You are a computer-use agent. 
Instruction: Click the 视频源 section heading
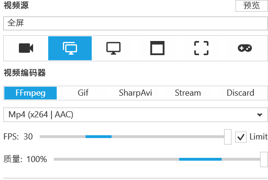coord(16,5)
